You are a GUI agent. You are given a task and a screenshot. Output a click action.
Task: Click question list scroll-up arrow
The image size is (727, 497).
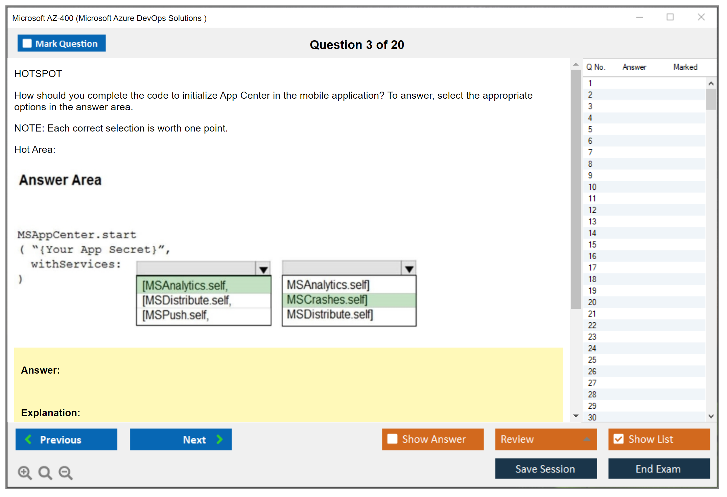(711, 84)
